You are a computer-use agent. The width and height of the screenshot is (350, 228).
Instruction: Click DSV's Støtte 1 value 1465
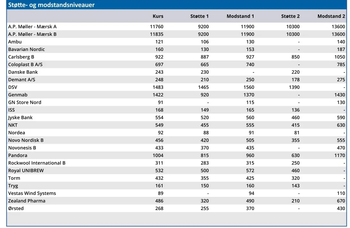203,87
